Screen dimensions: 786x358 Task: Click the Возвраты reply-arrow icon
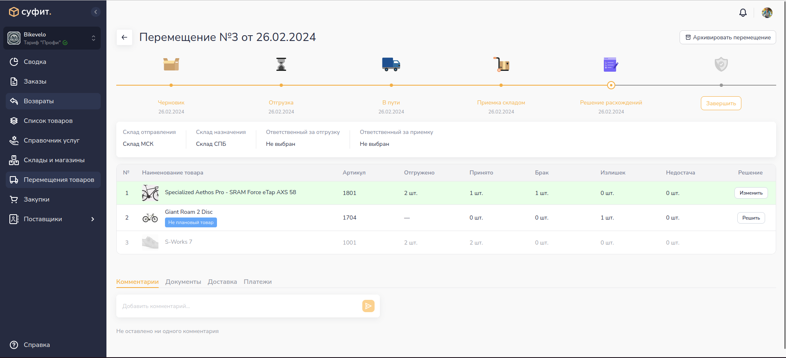[x=14, y=101]
